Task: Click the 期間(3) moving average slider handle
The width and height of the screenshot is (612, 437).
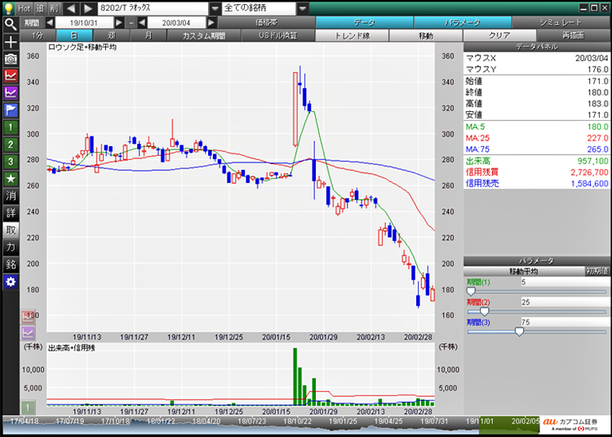Action: tap(519, 332)
